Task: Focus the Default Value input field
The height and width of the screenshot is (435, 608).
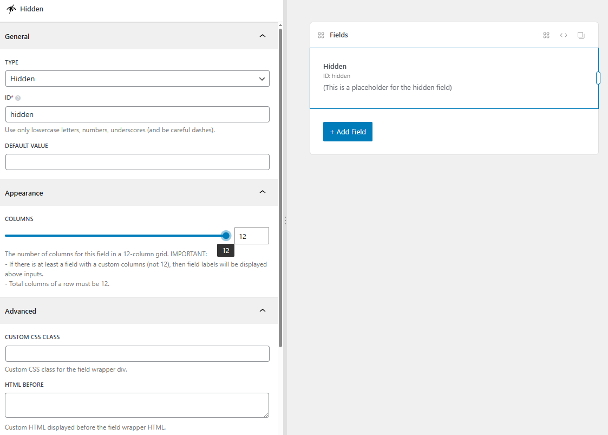Action: click(138, 162)
